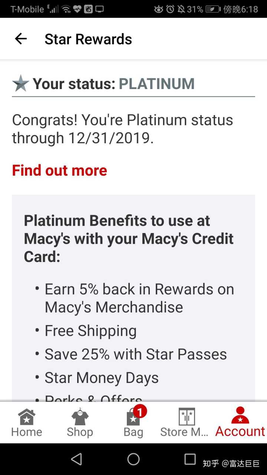Switch to the Shop tab

80,423
